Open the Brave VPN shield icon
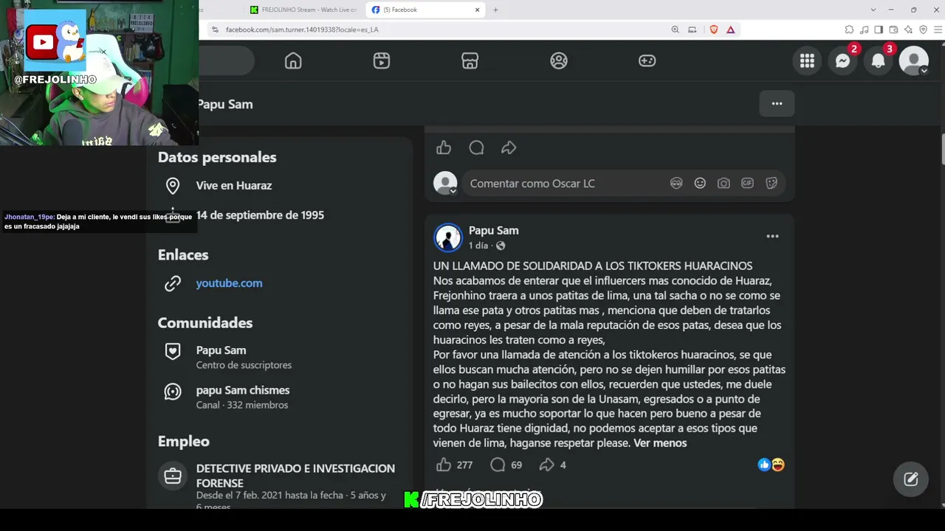 [923, 29]
